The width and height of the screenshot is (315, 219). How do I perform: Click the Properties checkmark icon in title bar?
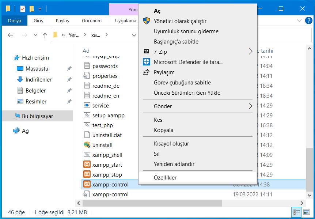click(x=23, y=9)
